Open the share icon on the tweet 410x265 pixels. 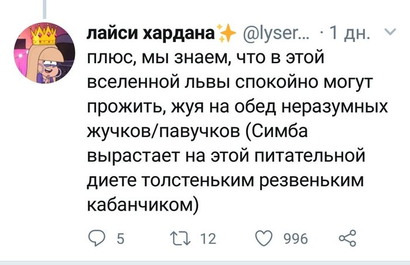point(348,238)
